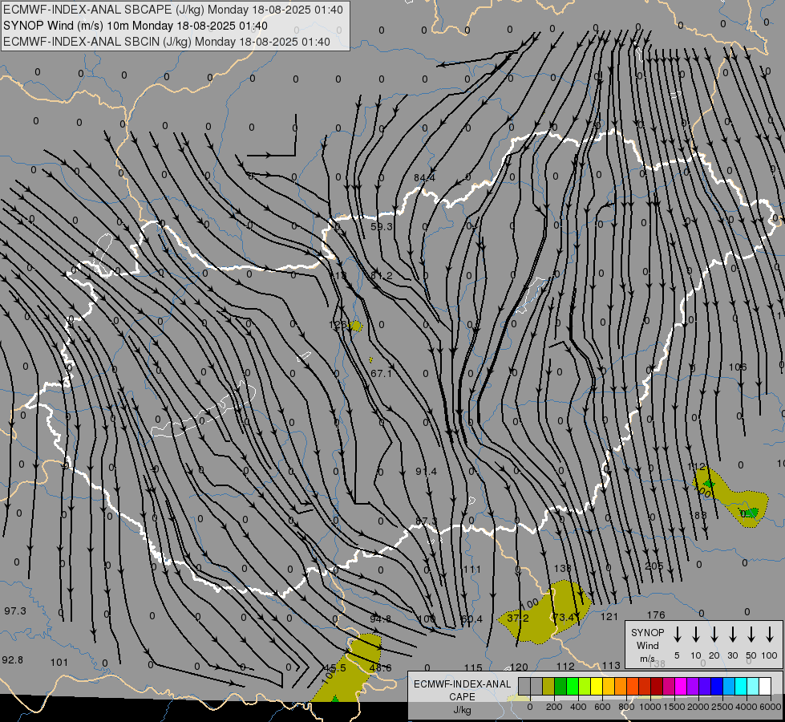Click the 106 value in the east
Image resolution: width=785 pixels, height=722 pixels.
click(x=738, y=367)
